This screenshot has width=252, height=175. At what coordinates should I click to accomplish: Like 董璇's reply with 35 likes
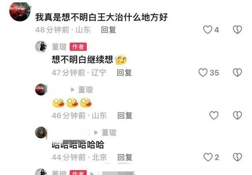click(x=203, y=73)
